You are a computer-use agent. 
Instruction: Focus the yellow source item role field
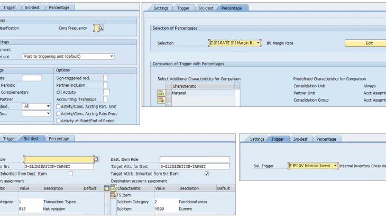click(x=59, y=159)
